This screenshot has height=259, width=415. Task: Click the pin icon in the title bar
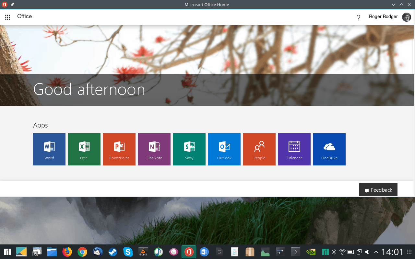pyautogui.click(x=12, y=5)
